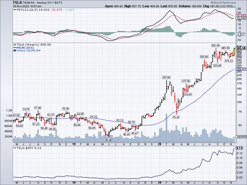247x185 pixels.
Task: Click the 55.86 price annotation
Action: click(77, 125)
